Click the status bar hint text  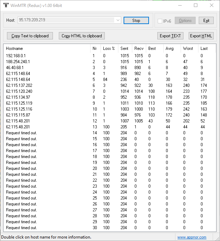point(46,237)
